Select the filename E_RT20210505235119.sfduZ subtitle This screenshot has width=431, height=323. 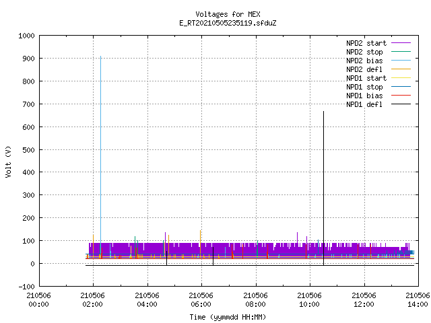(x=228, y=23)
